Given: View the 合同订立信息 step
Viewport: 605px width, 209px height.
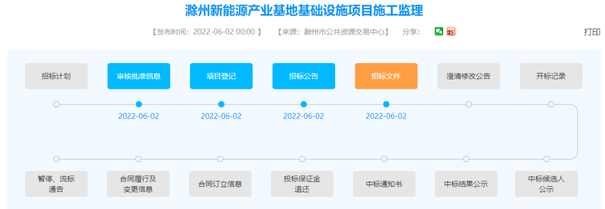Looking at the screenshot, I should point(220,184).
